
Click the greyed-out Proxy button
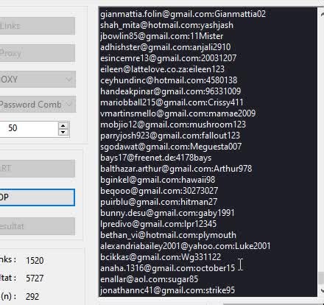[38, 53]
